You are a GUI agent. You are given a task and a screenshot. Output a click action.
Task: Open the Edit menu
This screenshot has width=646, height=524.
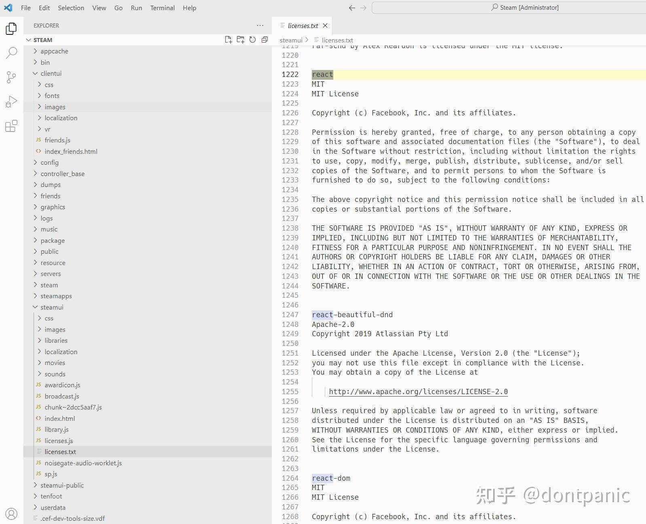coord(44,8)
